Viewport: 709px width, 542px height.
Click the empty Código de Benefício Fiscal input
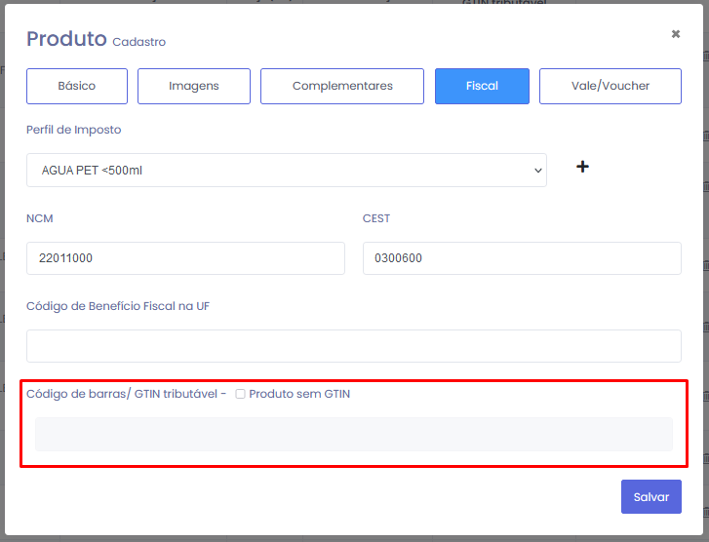tap(353, 346)
